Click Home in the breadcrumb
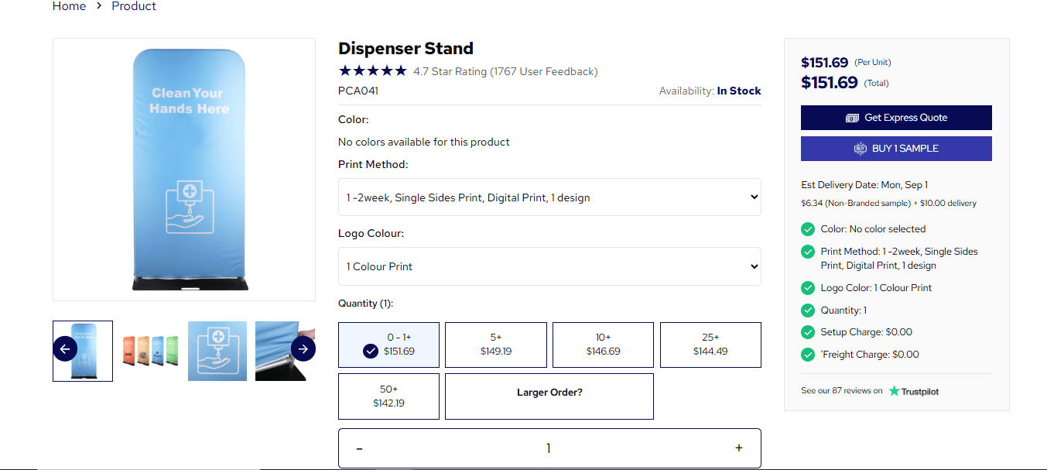The height and width of the screenshot is (470, 1047). (69, 6)
